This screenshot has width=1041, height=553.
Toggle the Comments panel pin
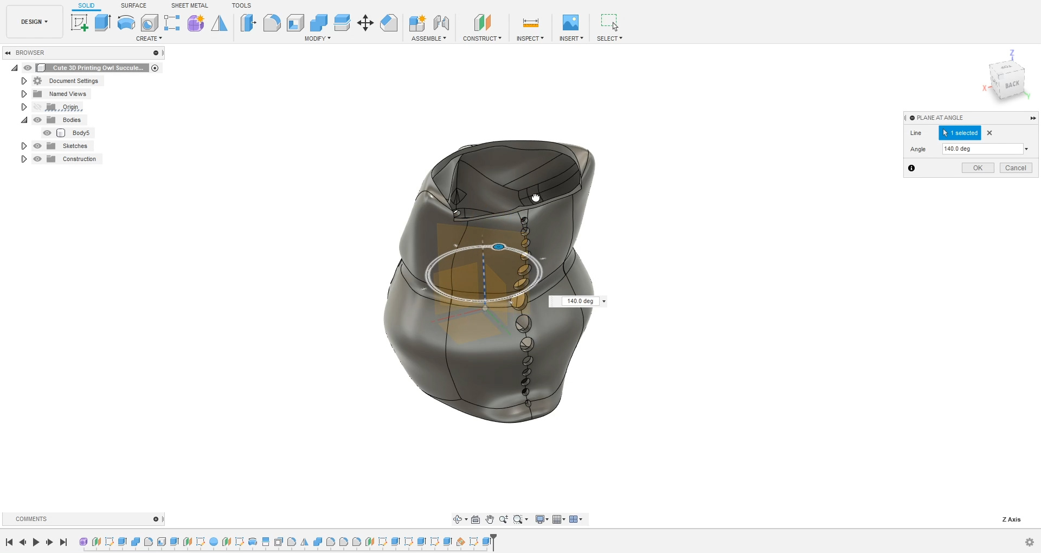tap(156, 519)
